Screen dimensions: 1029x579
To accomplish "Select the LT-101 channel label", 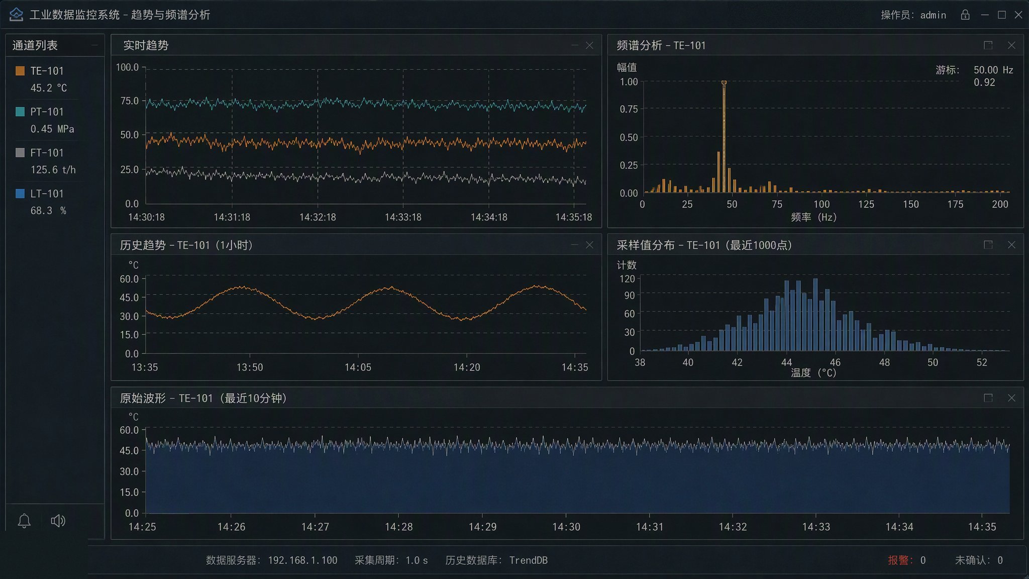I will click(x=47, y=194).
